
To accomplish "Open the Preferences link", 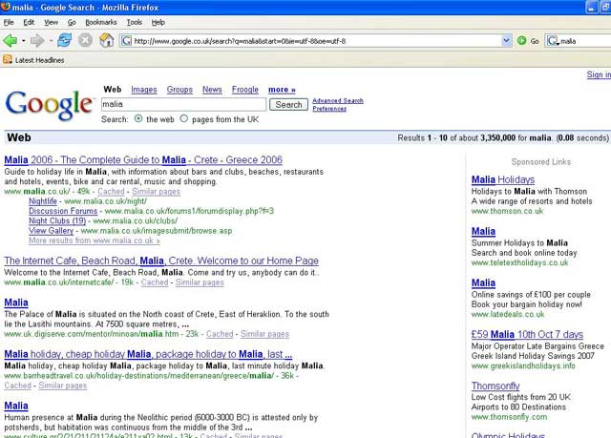I will (329, 109).
